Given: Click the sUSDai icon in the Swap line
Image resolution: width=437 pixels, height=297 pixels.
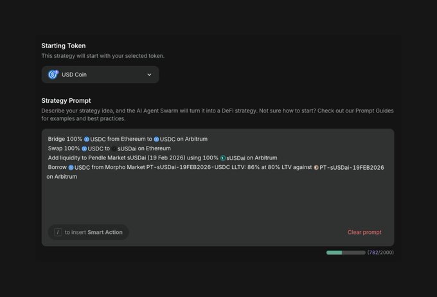Looking at the screenshot, I should [114, 148].
